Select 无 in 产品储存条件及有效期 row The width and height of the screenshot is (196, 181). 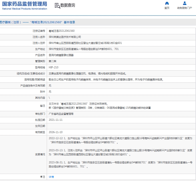50,85
